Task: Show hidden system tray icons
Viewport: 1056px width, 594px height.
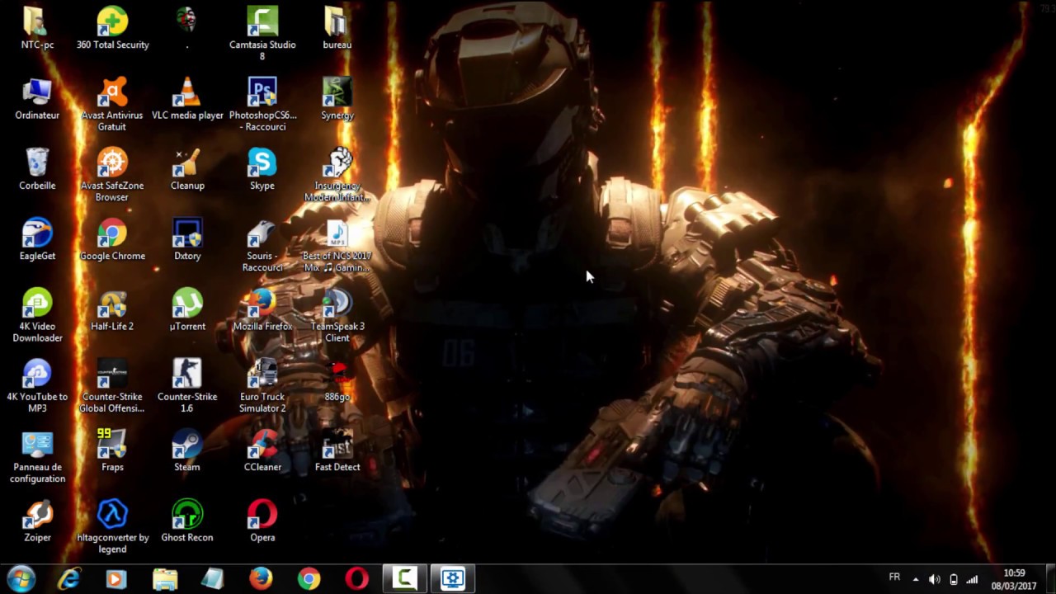Action: coord(915,579)
